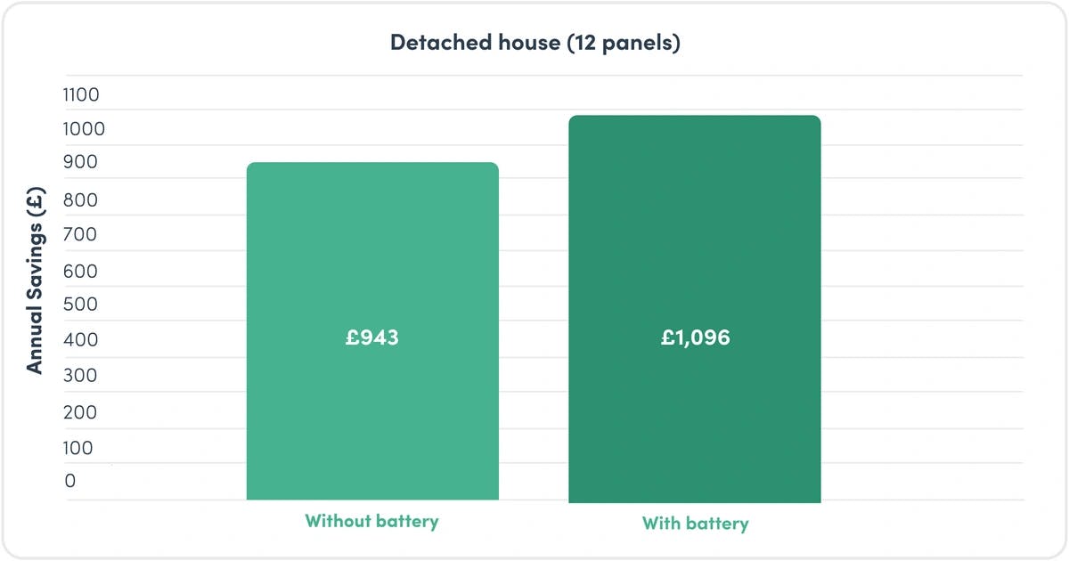Click the £1,096 value label
The image size is (1069, 561).
(695, 338)
